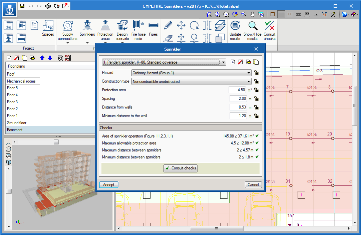The height and width of the screenshot is (235, 361).
Task: Select the Roof floor plan
Action: [x=50, y=74]
